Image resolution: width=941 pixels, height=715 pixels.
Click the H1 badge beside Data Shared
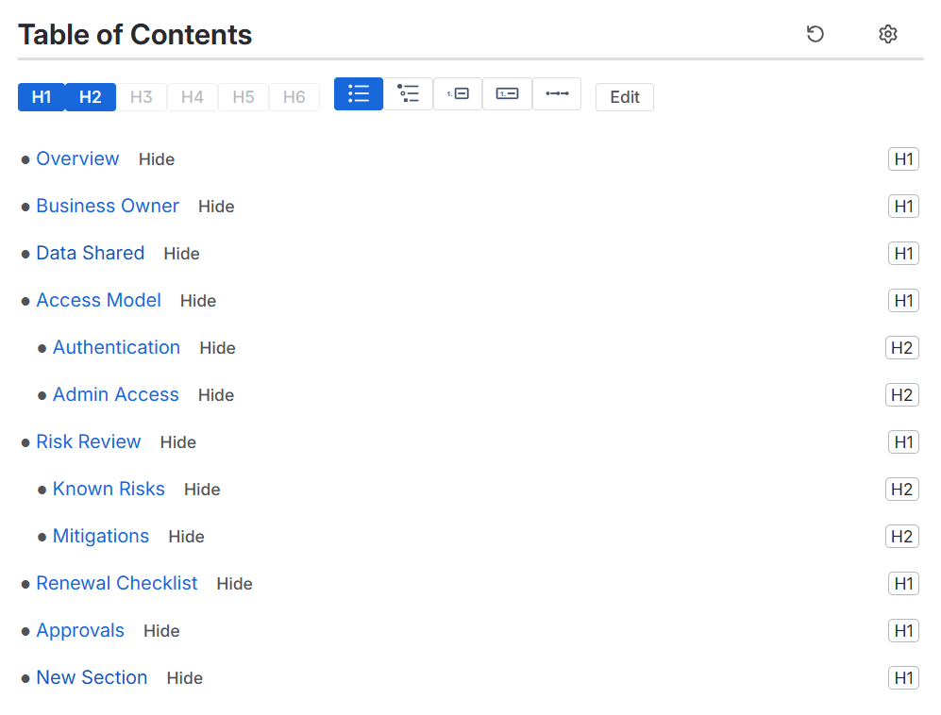click(903, 253)
